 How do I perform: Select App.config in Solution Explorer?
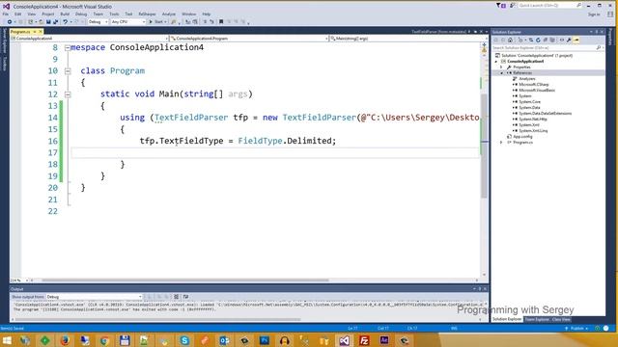pos(522,137)
